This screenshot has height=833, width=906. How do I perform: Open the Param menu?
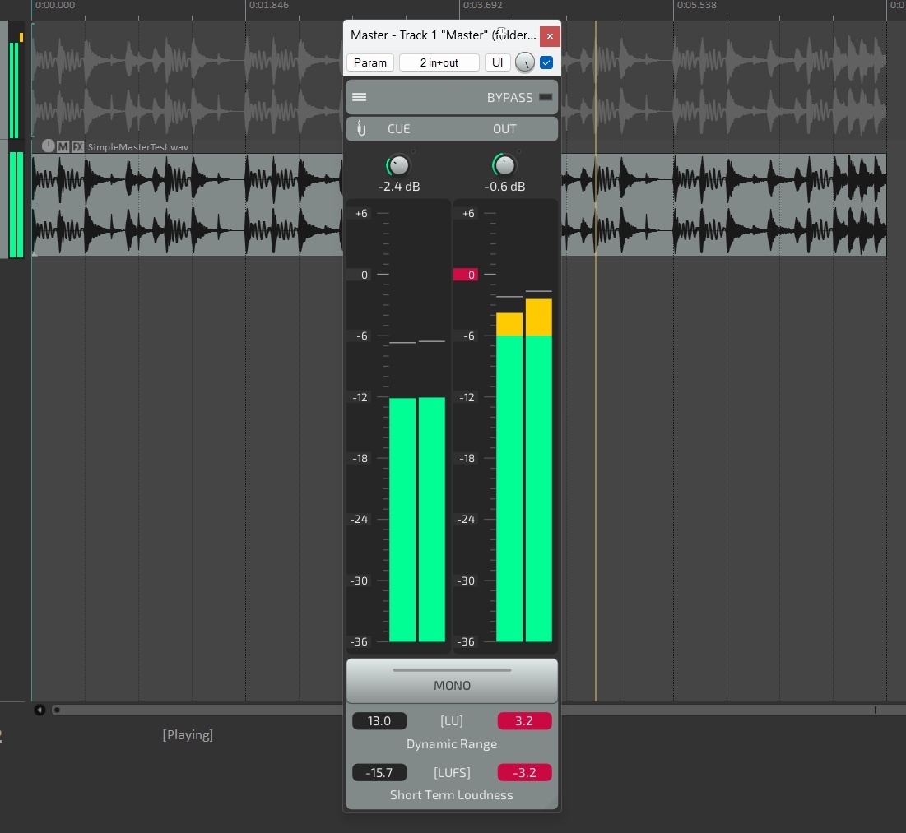click(370, 62)
